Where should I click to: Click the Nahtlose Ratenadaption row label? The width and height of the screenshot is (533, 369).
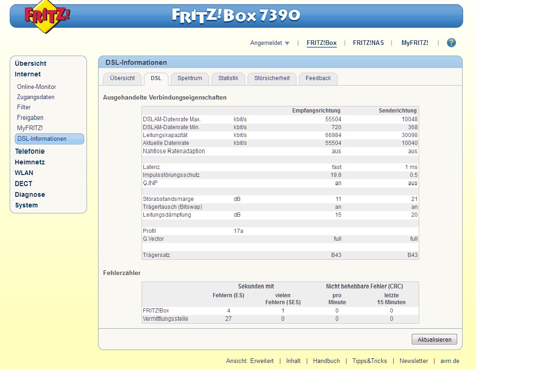tap(174, 151)
